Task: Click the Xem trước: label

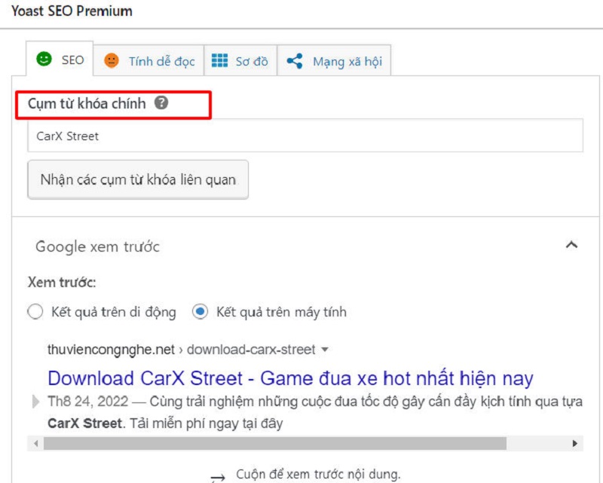Action: click(62, 283)
